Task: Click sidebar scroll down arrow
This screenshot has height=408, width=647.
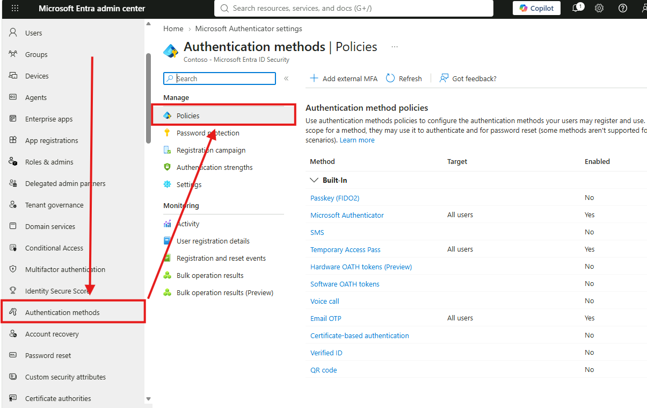Action: [x=149, y=399]
